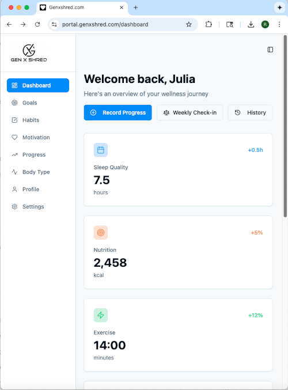288x390 pixels.
Task: Click the tab search icon in toolbar
Action: tap(230, 24)
